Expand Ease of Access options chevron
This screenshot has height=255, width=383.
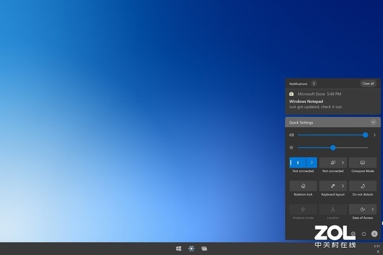(x=372, y=210)
